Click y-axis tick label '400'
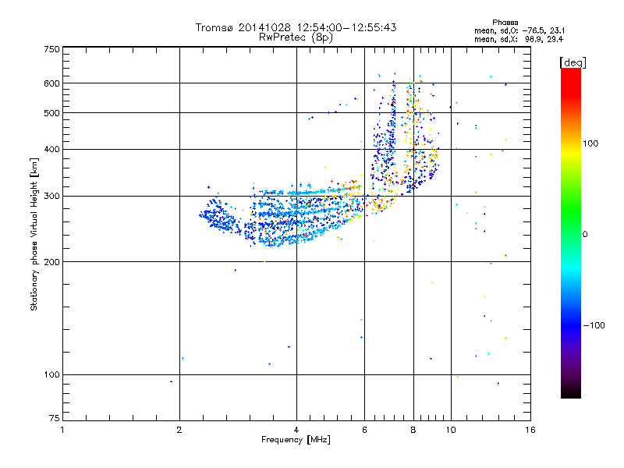Screen dimensions: 624x468 tap(52, 149)
